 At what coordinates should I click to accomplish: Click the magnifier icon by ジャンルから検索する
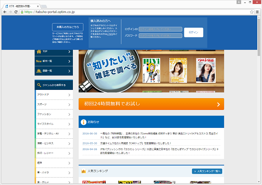click(x=39, y=85)
